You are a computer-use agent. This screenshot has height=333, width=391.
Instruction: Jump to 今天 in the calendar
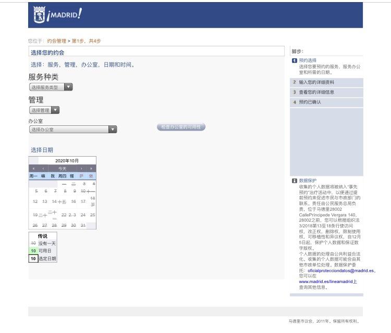(x=63, y=169)
